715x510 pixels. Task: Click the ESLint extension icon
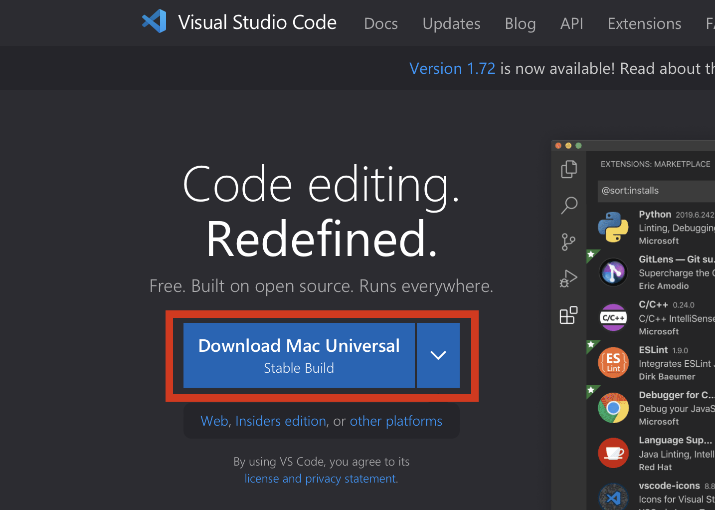point(613,362)
